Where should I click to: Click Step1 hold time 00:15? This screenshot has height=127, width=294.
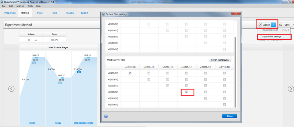click(x=35, y=60)
